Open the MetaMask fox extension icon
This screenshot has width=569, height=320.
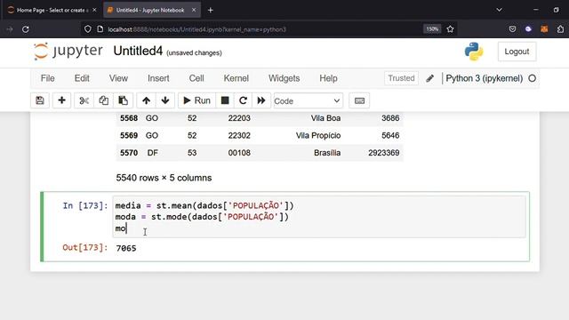point(544,29)
